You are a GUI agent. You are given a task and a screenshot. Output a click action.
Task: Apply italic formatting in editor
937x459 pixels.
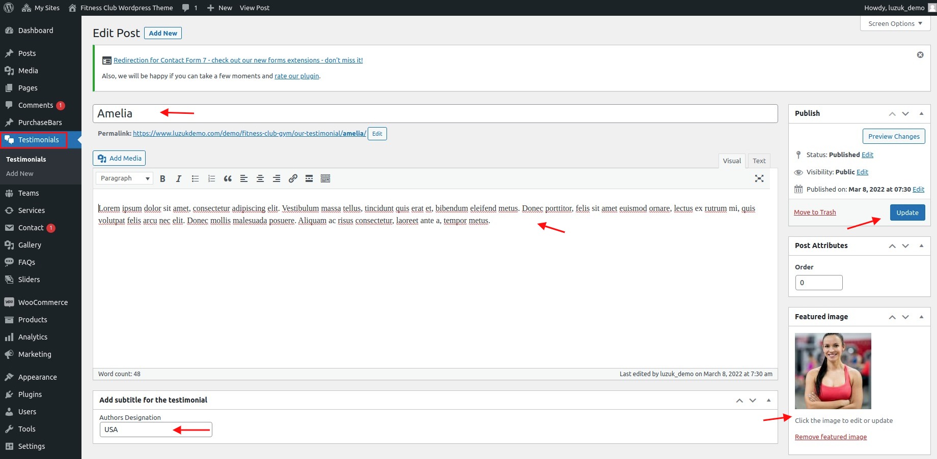click(x=178, y=178)
